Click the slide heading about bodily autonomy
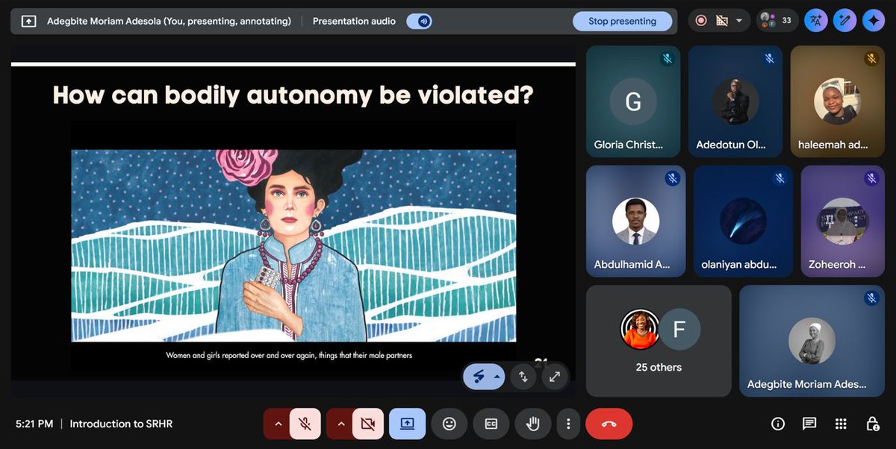This screenshot has height=449, width=896. click(x=293, y=95)
